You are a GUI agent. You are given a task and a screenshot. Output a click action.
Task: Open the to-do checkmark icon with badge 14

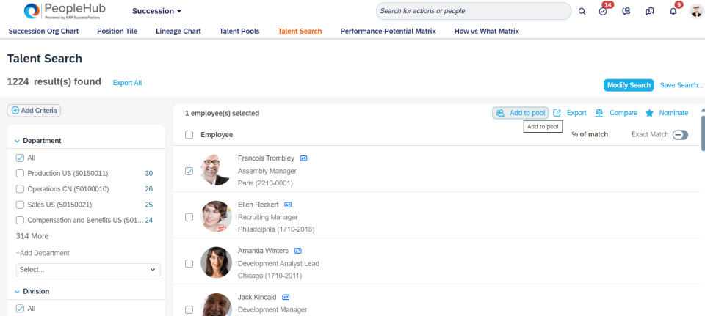[604, 12]
